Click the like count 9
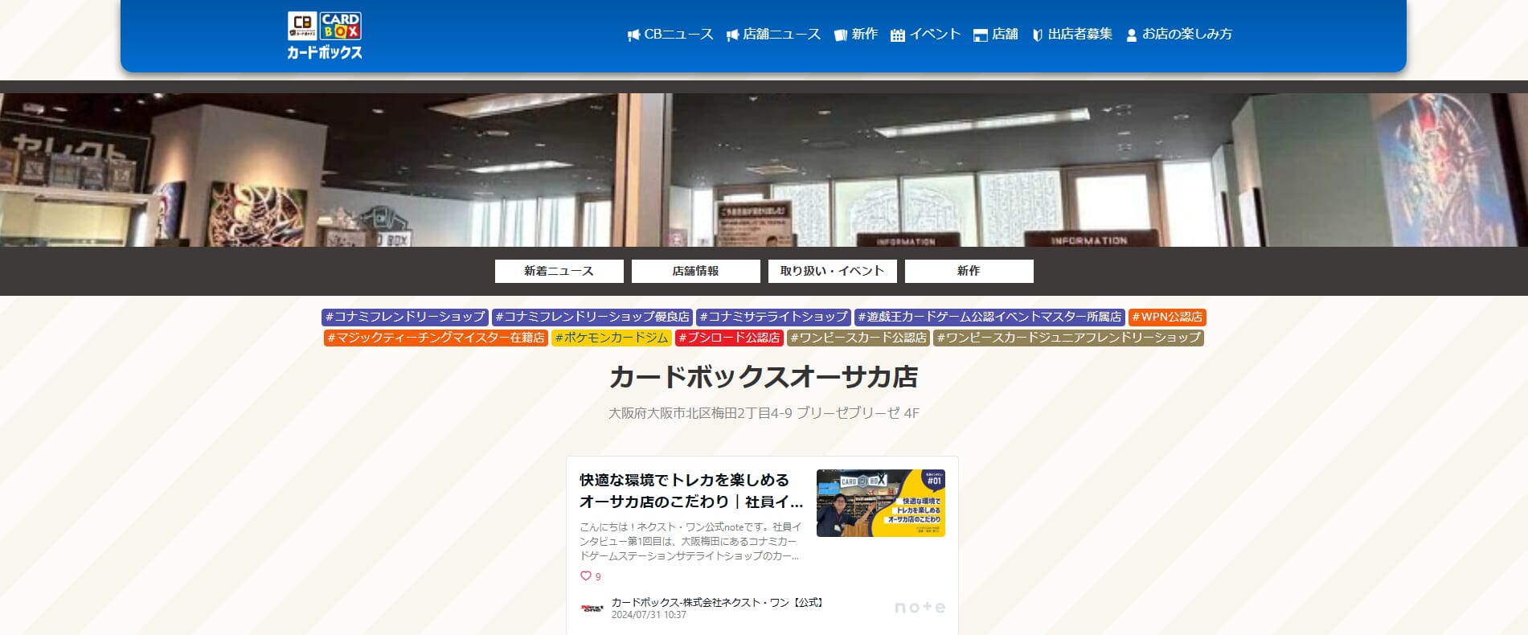The width and height of the screenshot is (1528, 635). pyautogui.click(x=598, y=576)
